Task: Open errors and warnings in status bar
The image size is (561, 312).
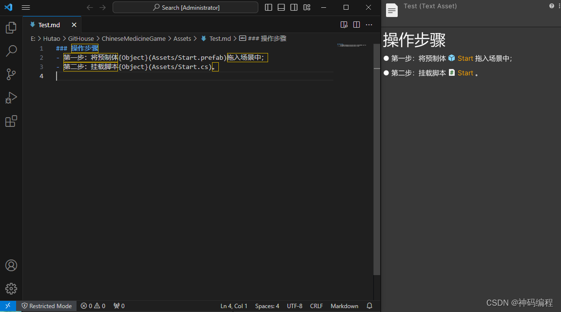Action: click(93, 306)
